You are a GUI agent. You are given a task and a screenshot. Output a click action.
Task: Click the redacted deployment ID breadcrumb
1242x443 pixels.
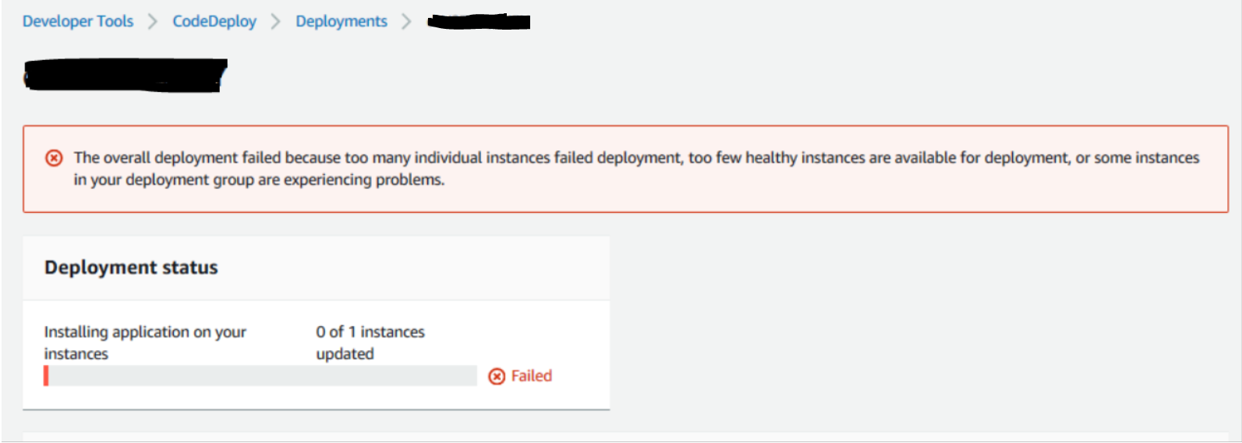(x=479, y=22)
